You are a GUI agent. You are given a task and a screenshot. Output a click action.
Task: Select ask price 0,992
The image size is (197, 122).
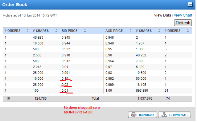109,78
